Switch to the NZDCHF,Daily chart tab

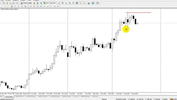pos(43,96)
